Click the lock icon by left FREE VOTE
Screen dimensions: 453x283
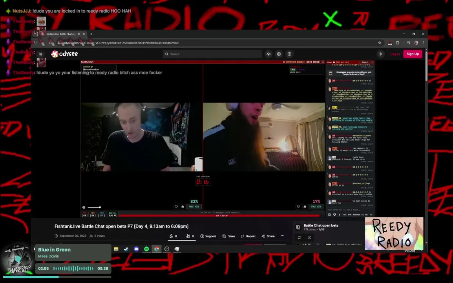tap(183, 207)
